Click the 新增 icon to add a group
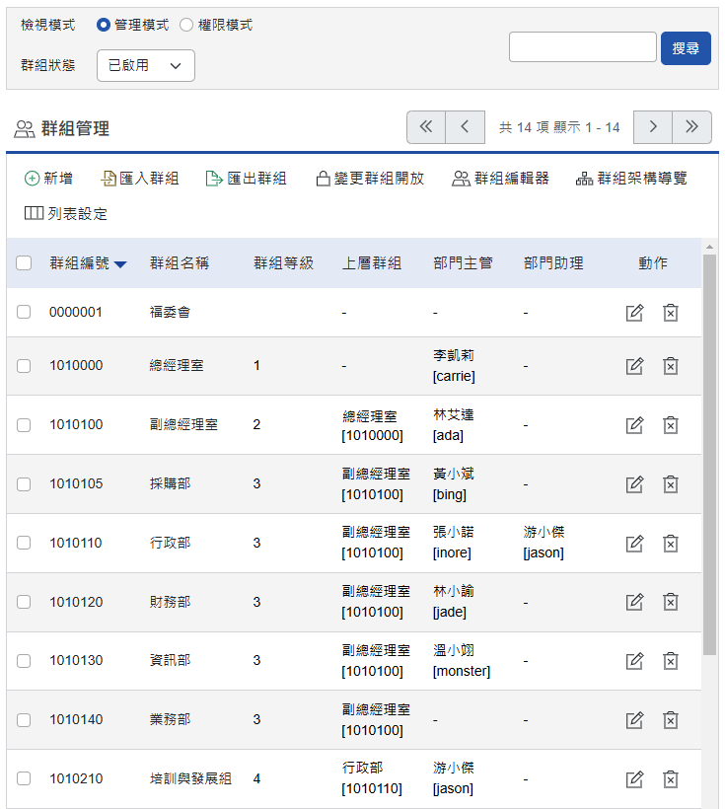This screenshot has height=809, width=725. coord(31,180)
